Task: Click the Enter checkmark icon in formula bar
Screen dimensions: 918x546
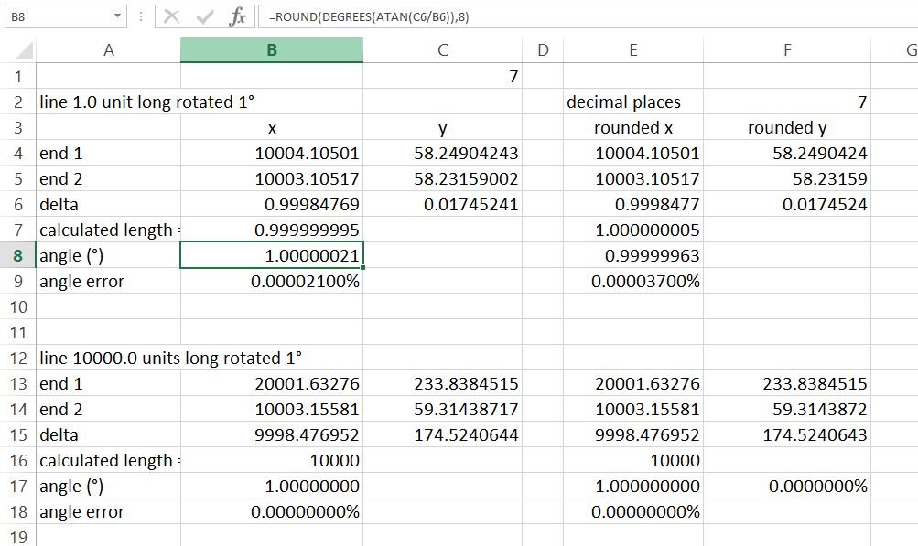Action: coord(205,16)
